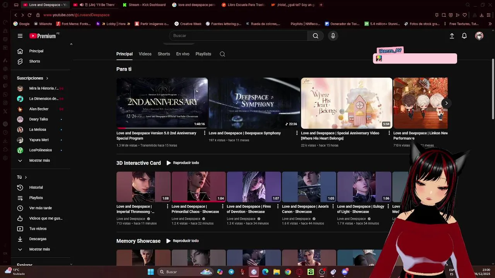Go back with browser back arrow

coord(15,15)
